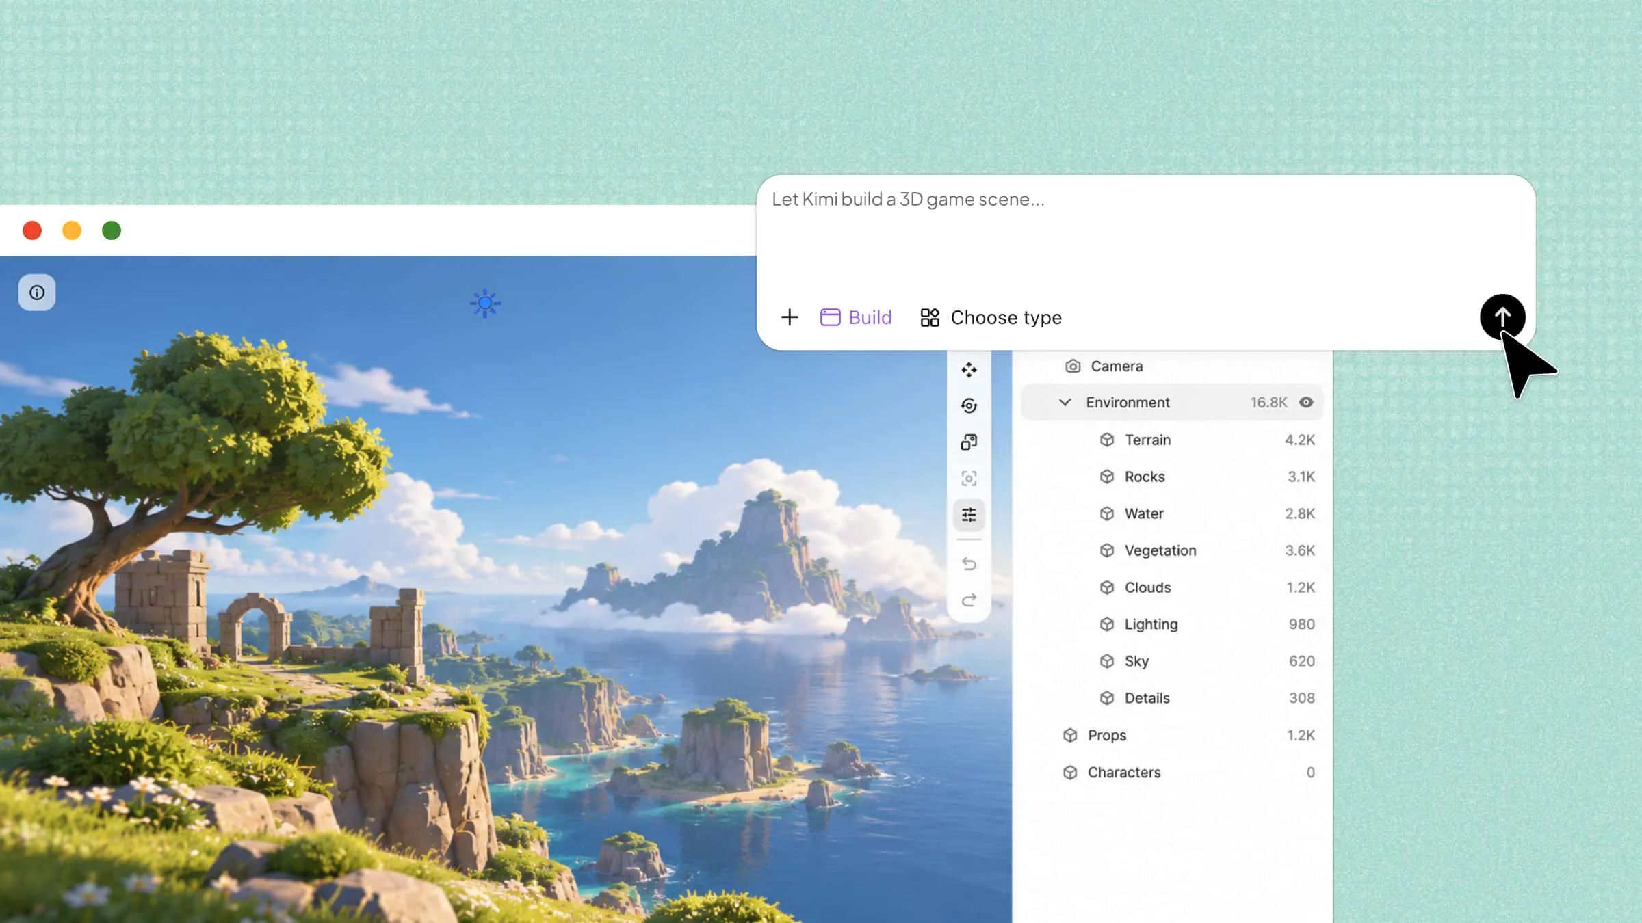Select the Sky item

[x=1172, y=661]
